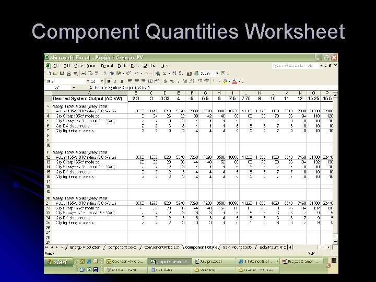The height and width of the screenshot is (282, 376).
Task: Launch the Chart Wizard icon
Action: [189, 74]
